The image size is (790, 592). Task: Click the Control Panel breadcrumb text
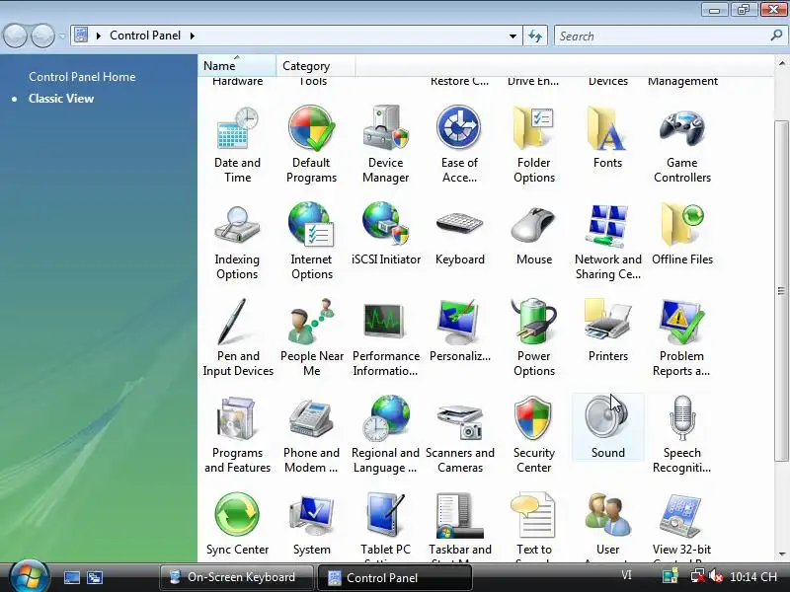(145, 36)
